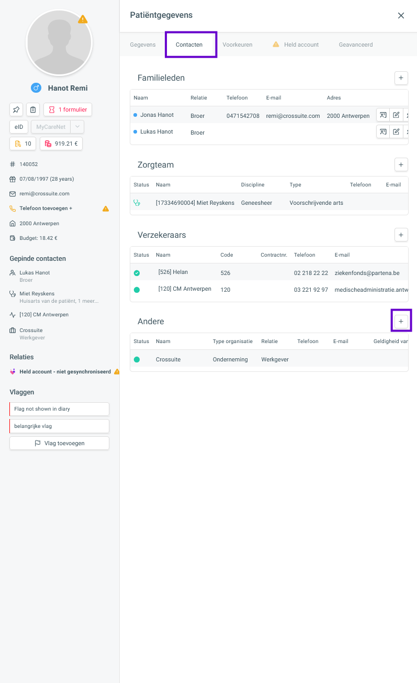Screen dimensions: 417x683
Task: Open the balance button showing 919.21 €
Action: pyautogui.click(x=61, y=144)
